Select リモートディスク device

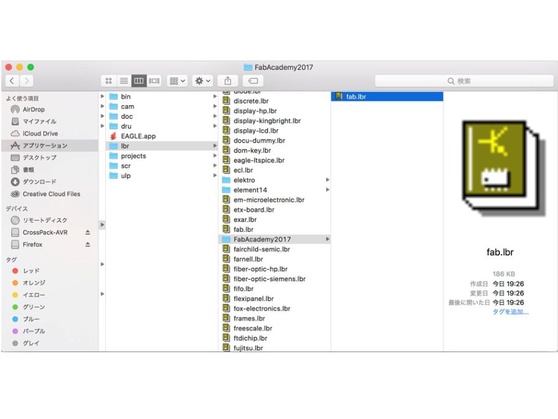tap(50, 220)
